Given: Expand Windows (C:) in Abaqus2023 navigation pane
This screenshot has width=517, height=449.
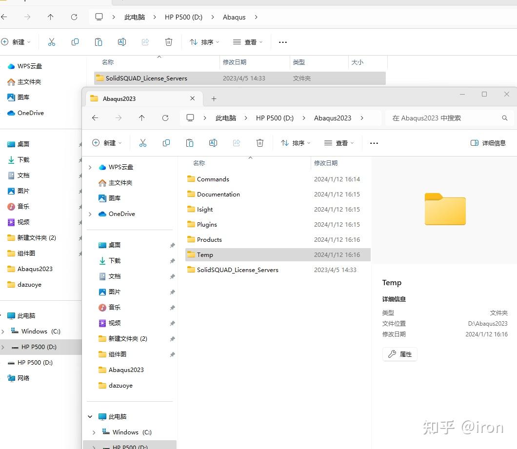Looking at the screenshot, I should coord(94,432).
